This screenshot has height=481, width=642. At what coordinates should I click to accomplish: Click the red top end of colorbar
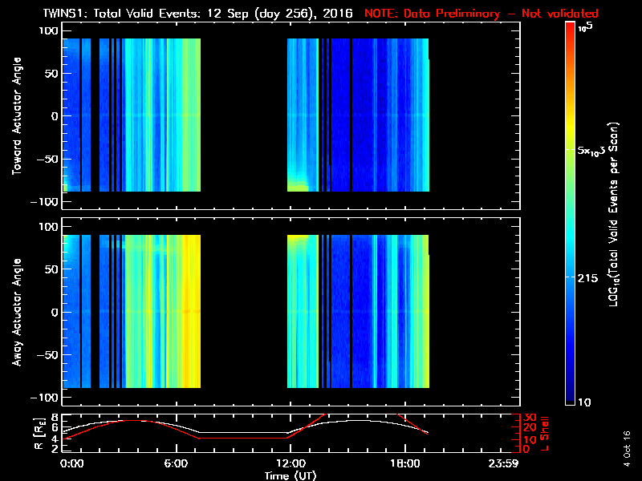pyautogui.click(x=571, y=28)
